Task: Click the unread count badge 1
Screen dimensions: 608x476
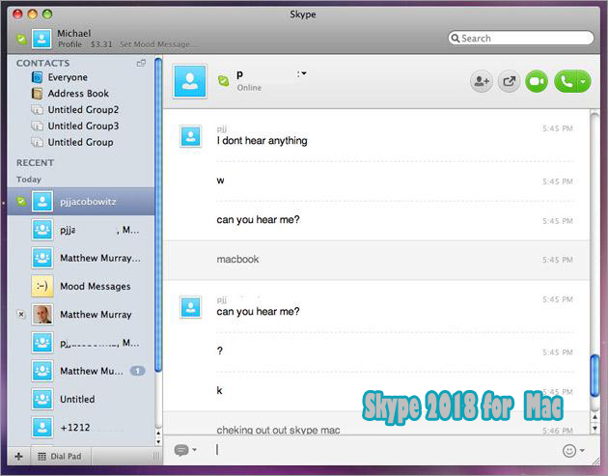Action: 137,371
